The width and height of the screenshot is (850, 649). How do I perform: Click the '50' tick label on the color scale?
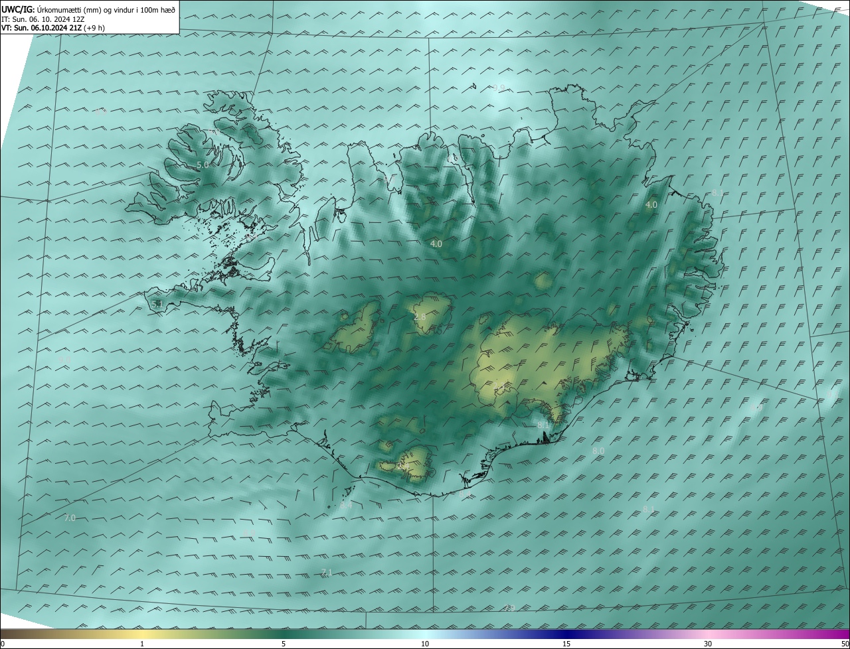(845, 644)
